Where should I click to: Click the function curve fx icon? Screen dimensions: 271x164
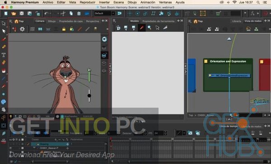pos(252,13)
